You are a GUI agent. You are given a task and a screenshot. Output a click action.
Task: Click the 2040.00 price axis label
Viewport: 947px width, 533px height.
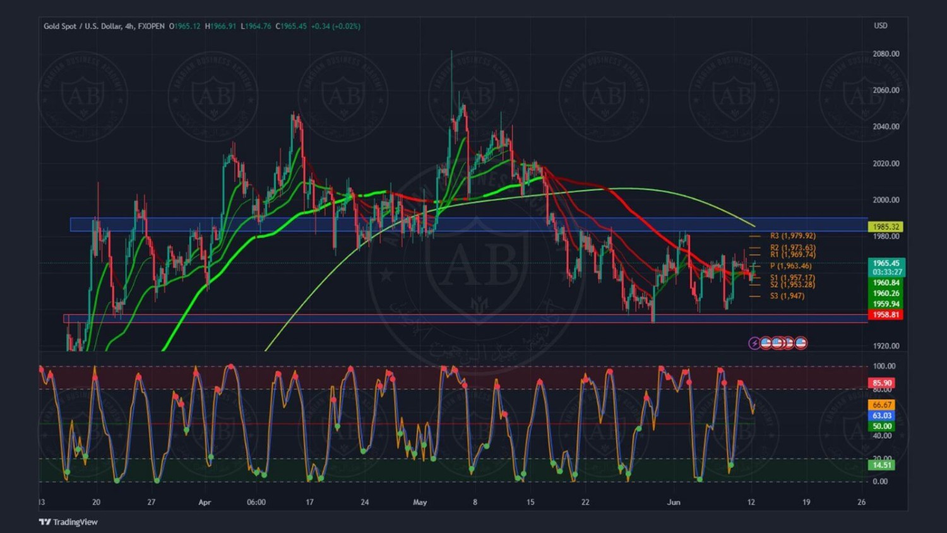click(886, 126)
